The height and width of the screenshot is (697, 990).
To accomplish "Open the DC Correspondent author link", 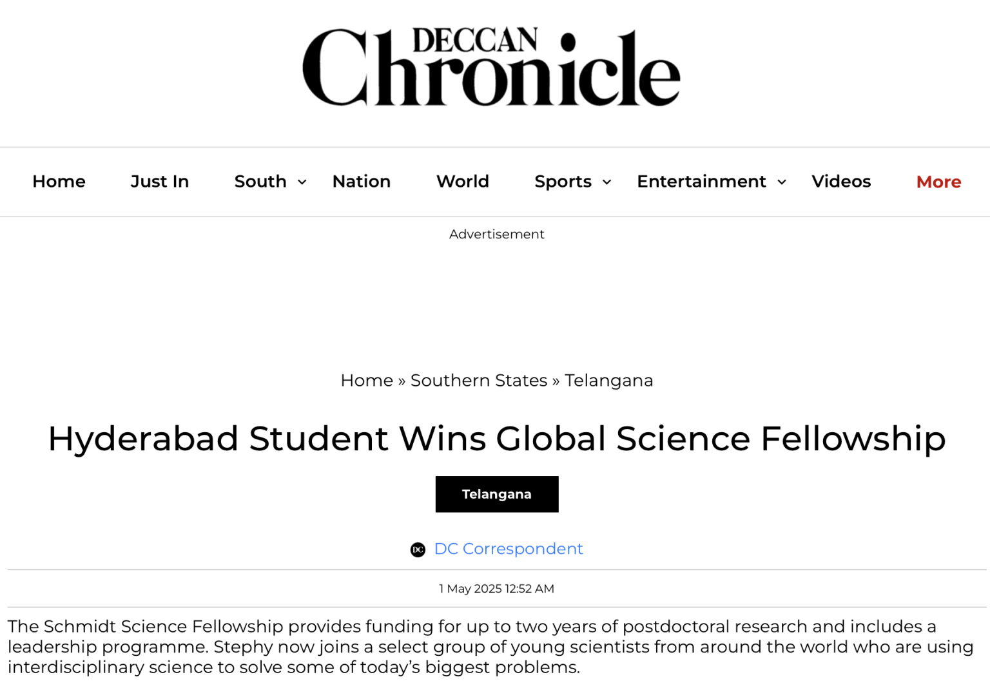I will pos(509,549).
